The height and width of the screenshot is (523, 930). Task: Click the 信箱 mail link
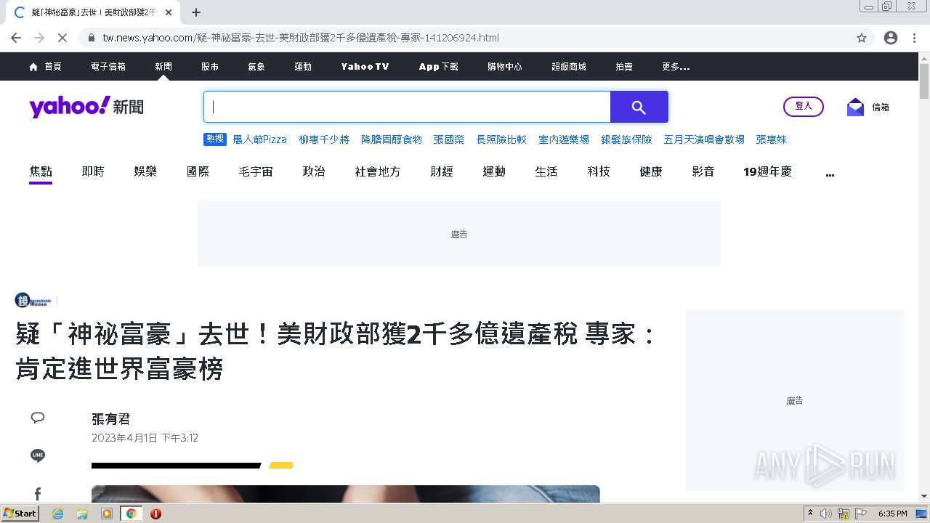(x=881, y=107)
